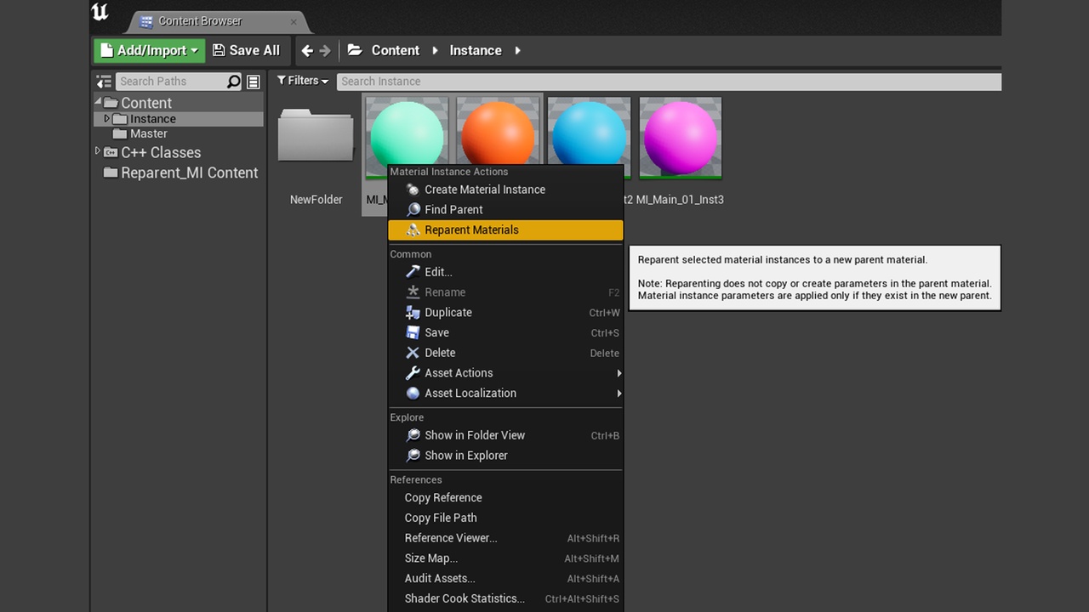Viewport: 1089px width, 612px height.
Task: Click the Asset Localization globe icon
Action: click(413, 394)
